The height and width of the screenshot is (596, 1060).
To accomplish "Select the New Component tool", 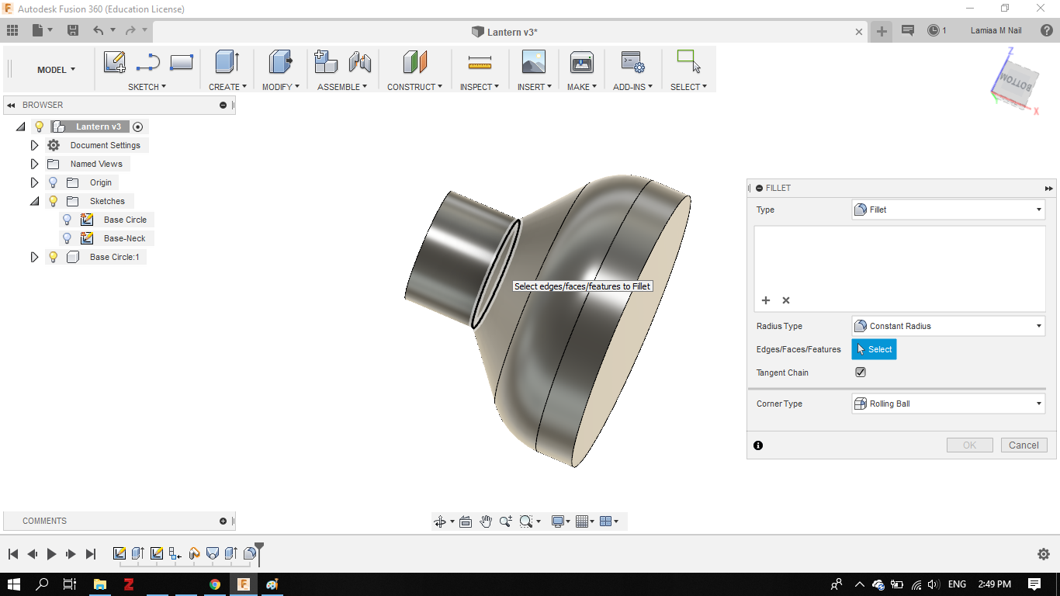I will pyautogui.click(x=326, y=62).
